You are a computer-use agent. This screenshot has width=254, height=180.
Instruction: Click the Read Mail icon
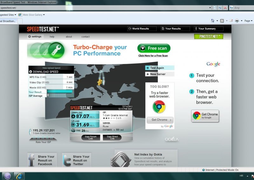[x=231, y=21]
